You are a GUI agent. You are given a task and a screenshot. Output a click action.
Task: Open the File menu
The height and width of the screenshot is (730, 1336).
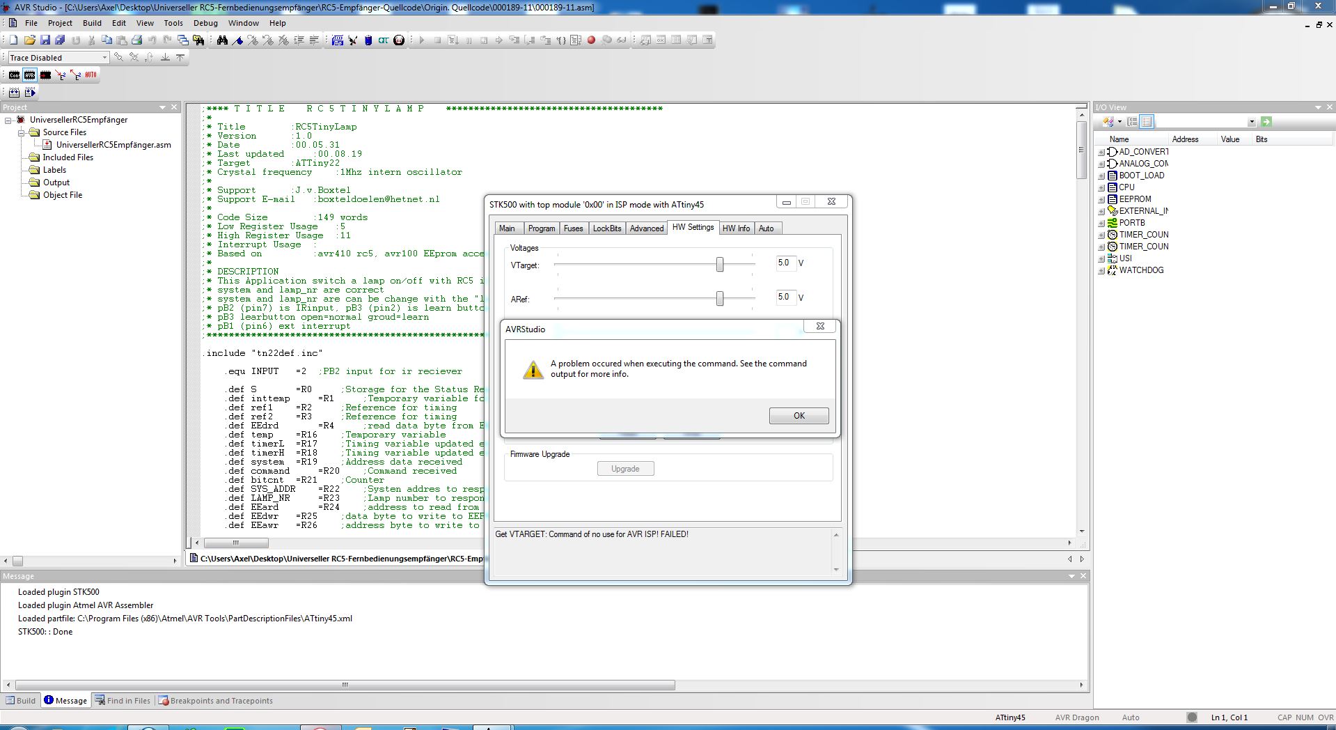tap(31, 23)
